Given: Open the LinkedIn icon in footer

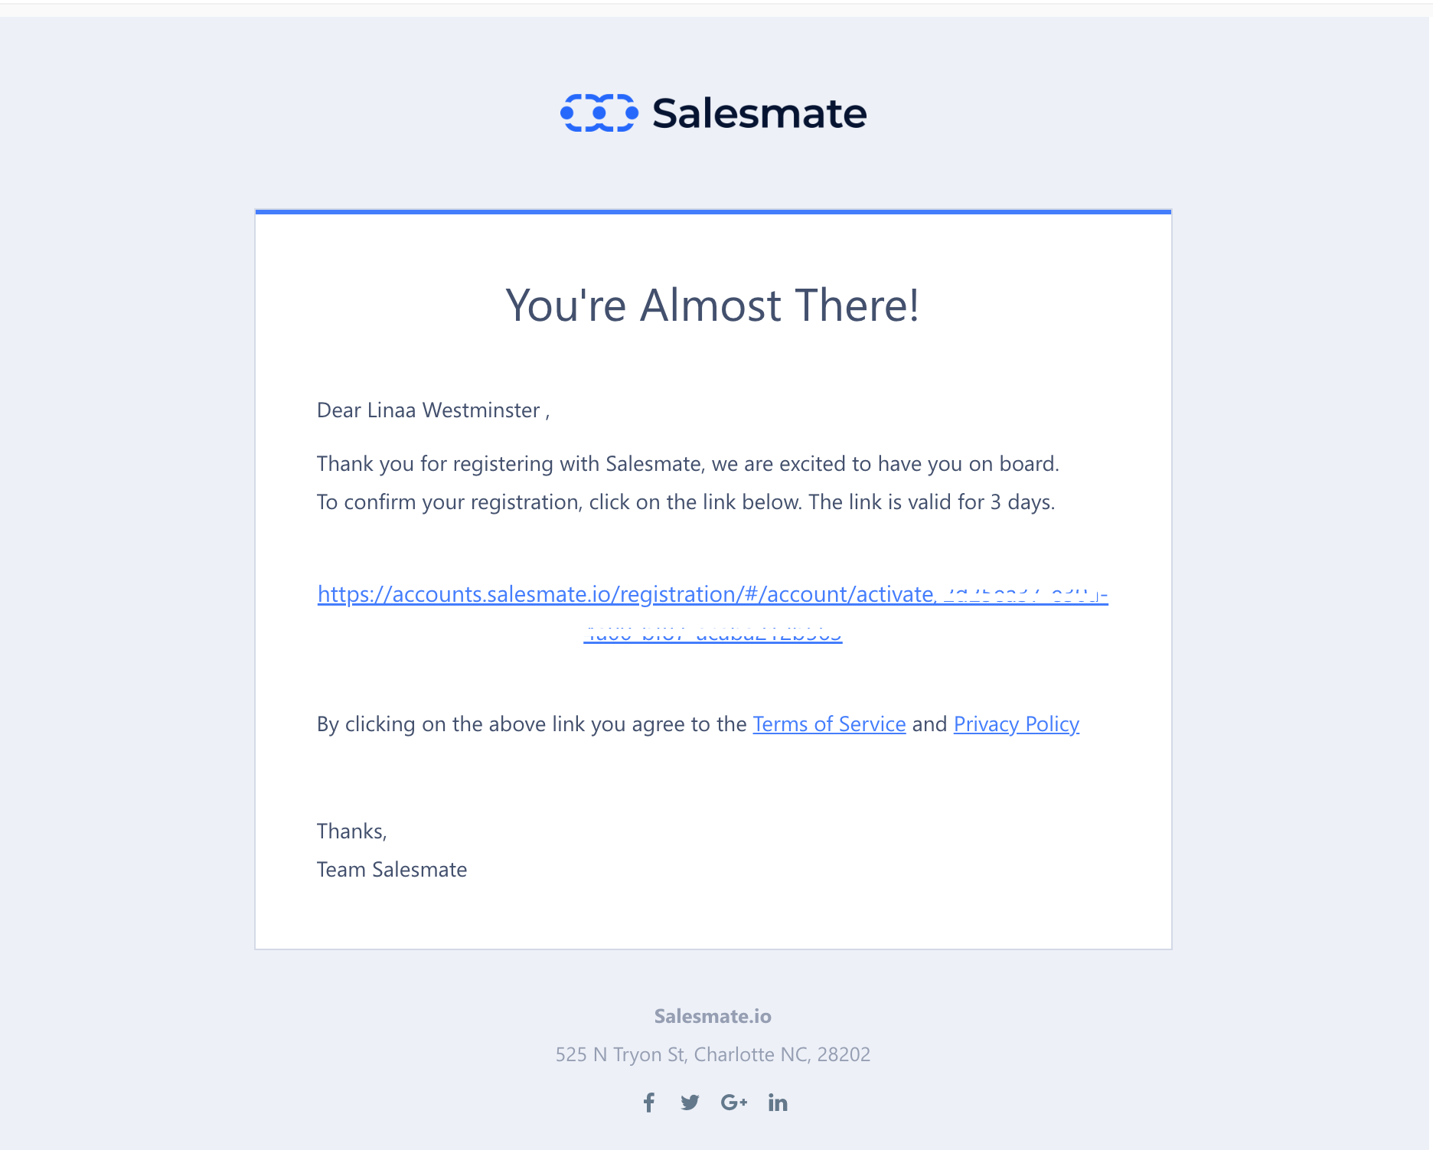Looking at the screenshot, I should click(778, 1103).
